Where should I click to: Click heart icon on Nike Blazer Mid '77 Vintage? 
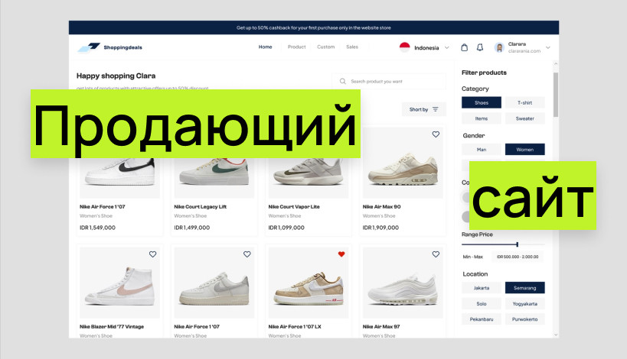click(152, 254)
